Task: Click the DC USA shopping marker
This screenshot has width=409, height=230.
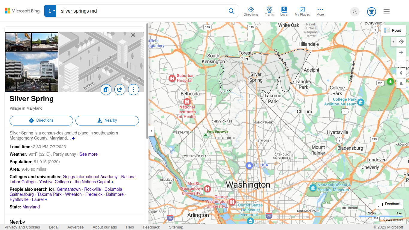Action: (x=249, y=165)
